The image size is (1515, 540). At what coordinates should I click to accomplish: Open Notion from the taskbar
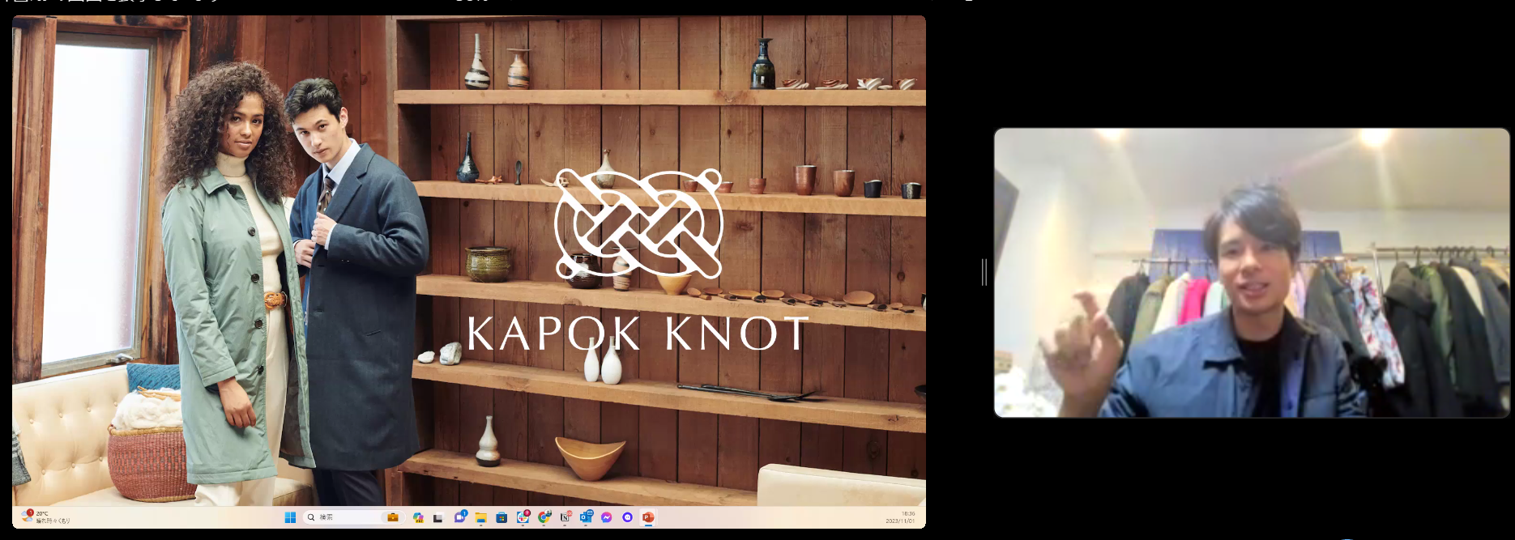(565, 517)
